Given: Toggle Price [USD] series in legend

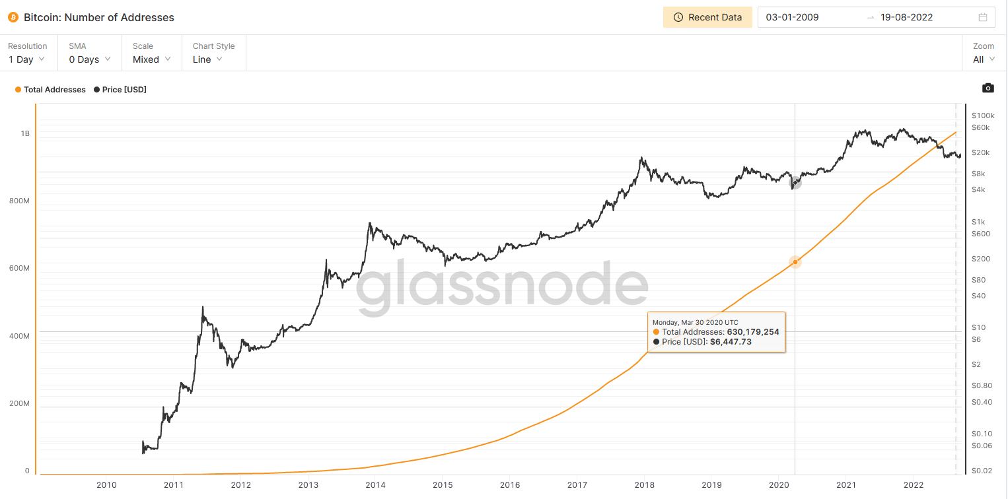Looking at the screenshot, I should (x=120, y=90).
